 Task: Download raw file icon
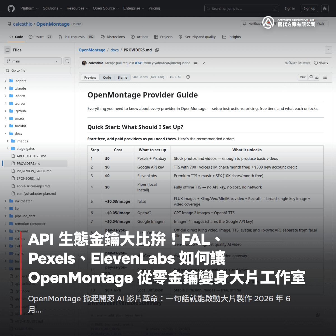[x=317, y=77]
